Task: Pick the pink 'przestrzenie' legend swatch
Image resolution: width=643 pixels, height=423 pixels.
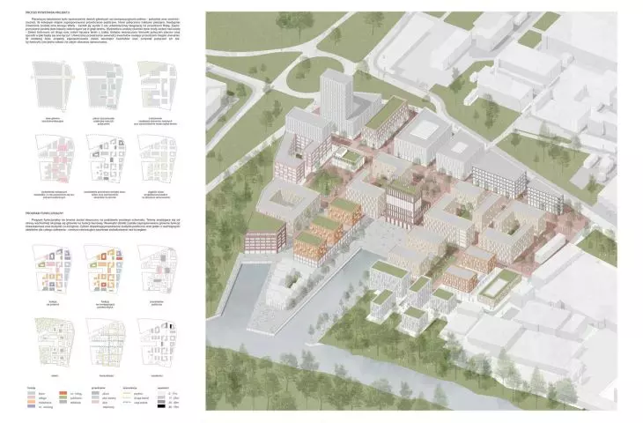Action: coord(95,402)
